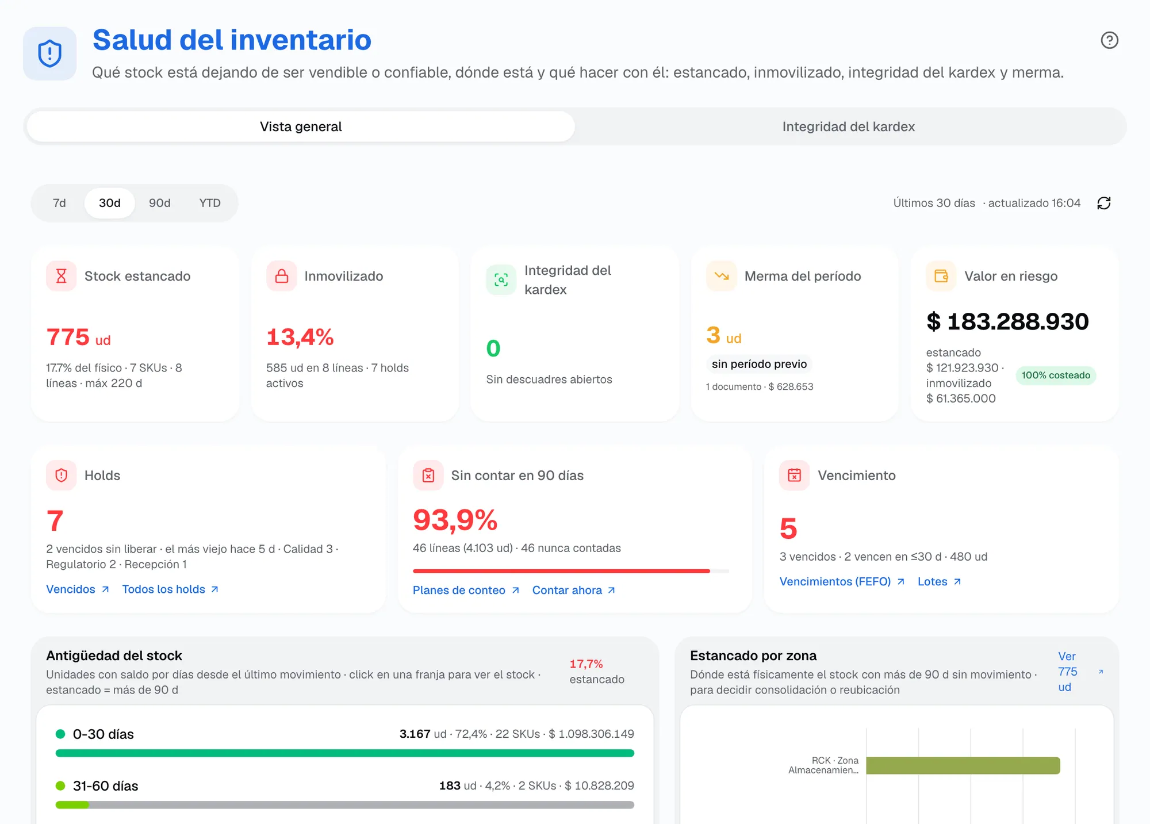Select the 7d period range
The width and height of the screenshot is (1150, 824).
(x=59, y=203)
